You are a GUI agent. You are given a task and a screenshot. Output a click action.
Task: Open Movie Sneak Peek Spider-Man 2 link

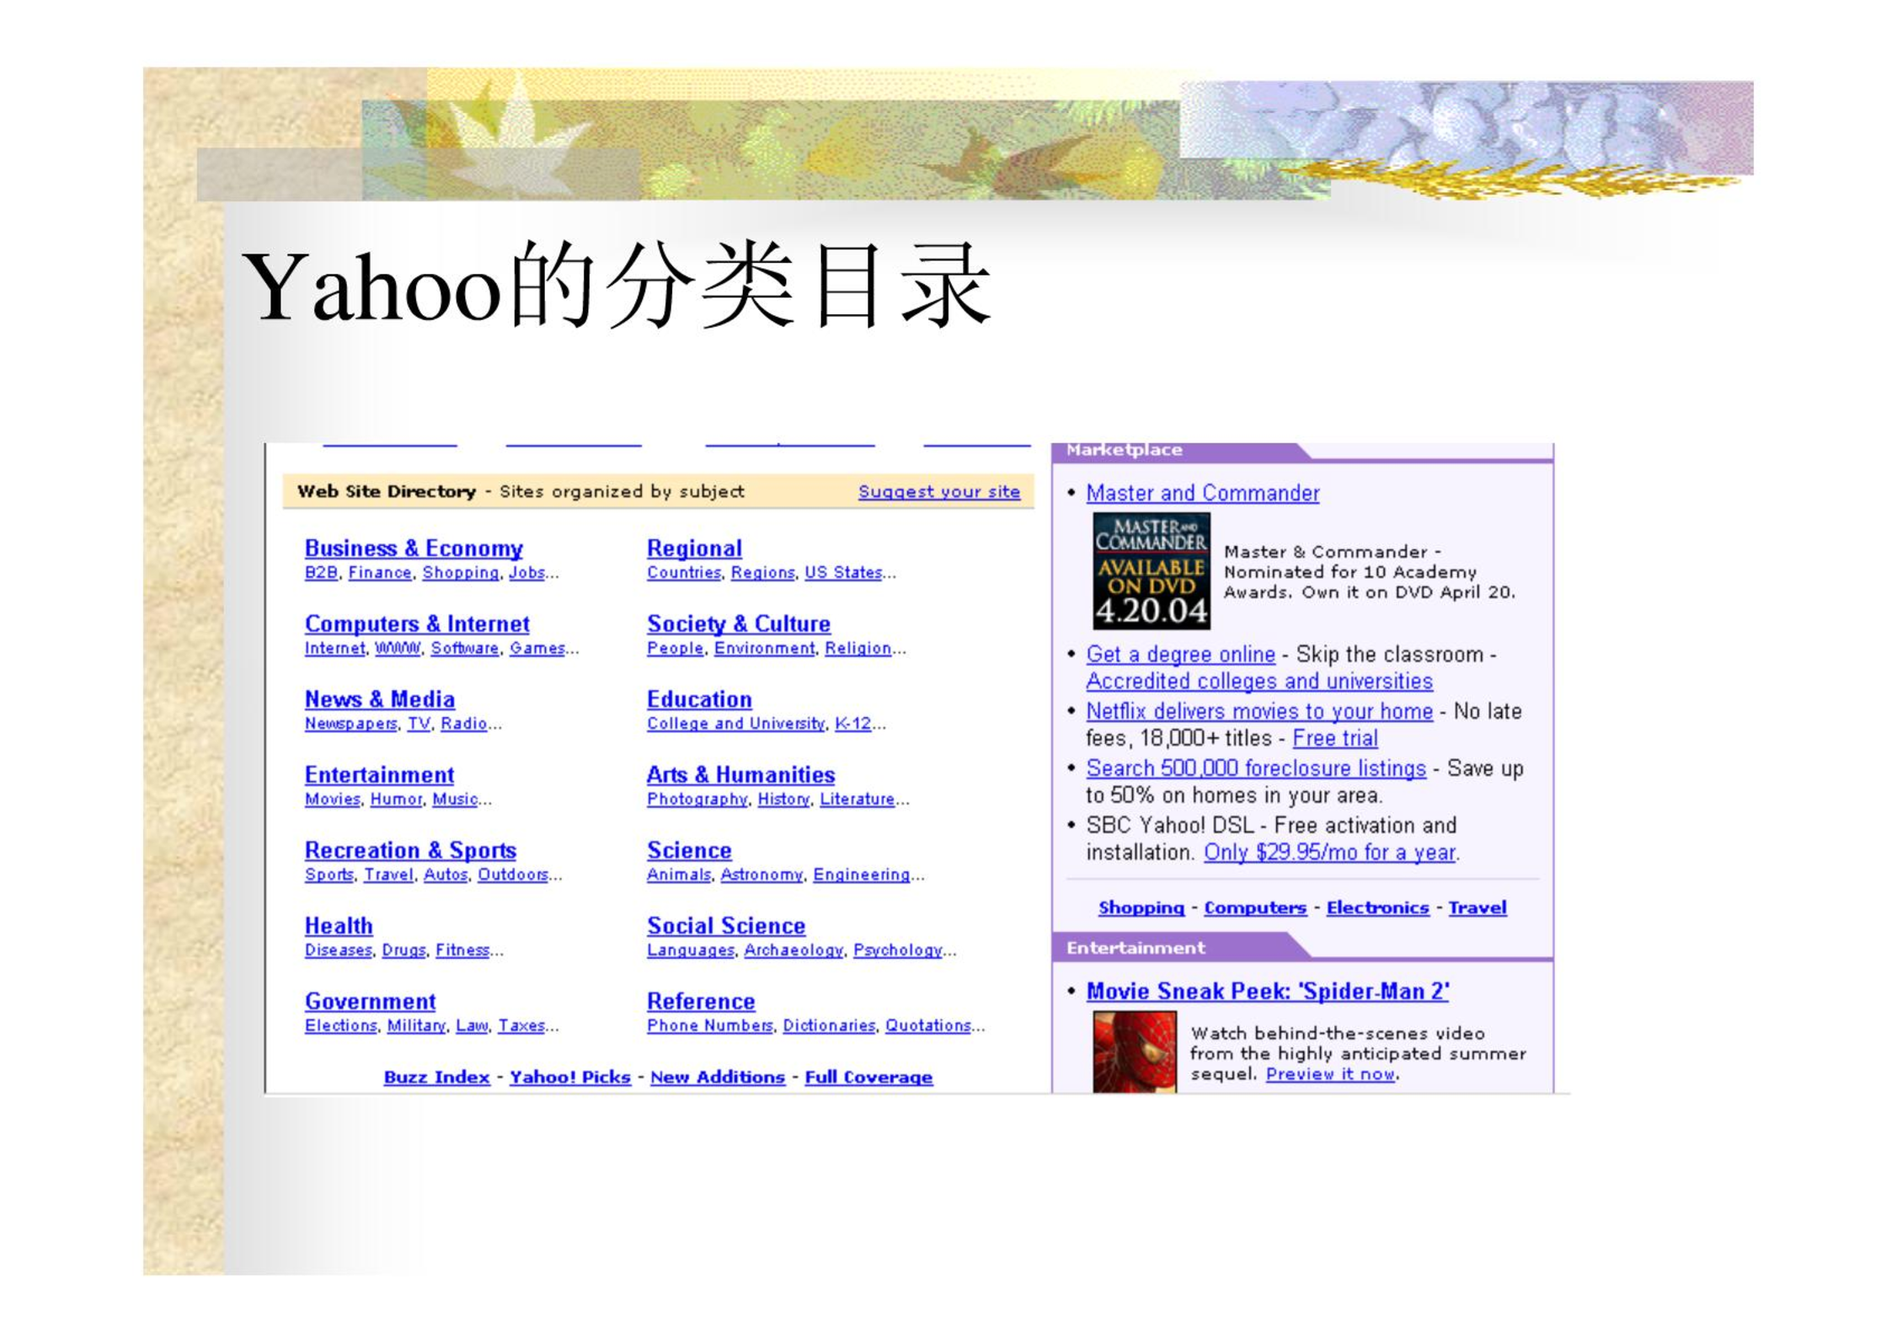1268,992
